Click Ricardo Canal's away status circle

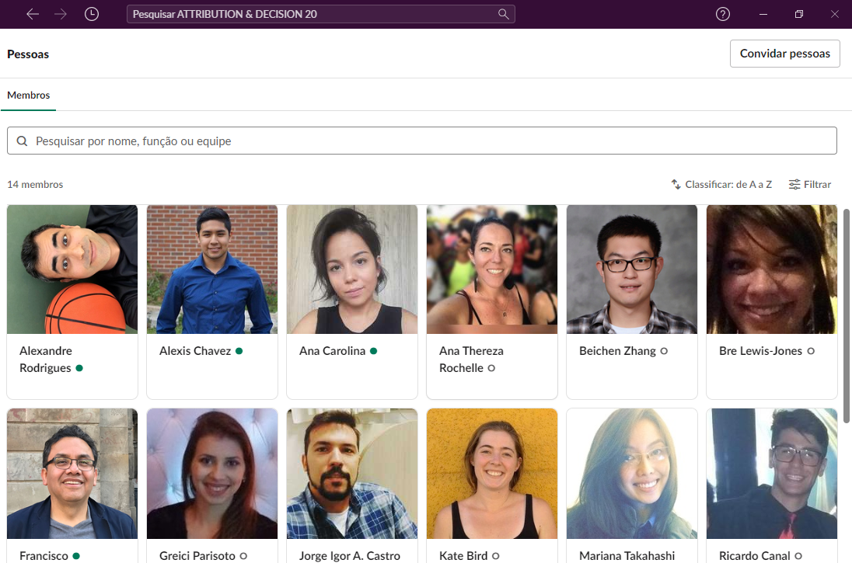[x=798, y=556]
